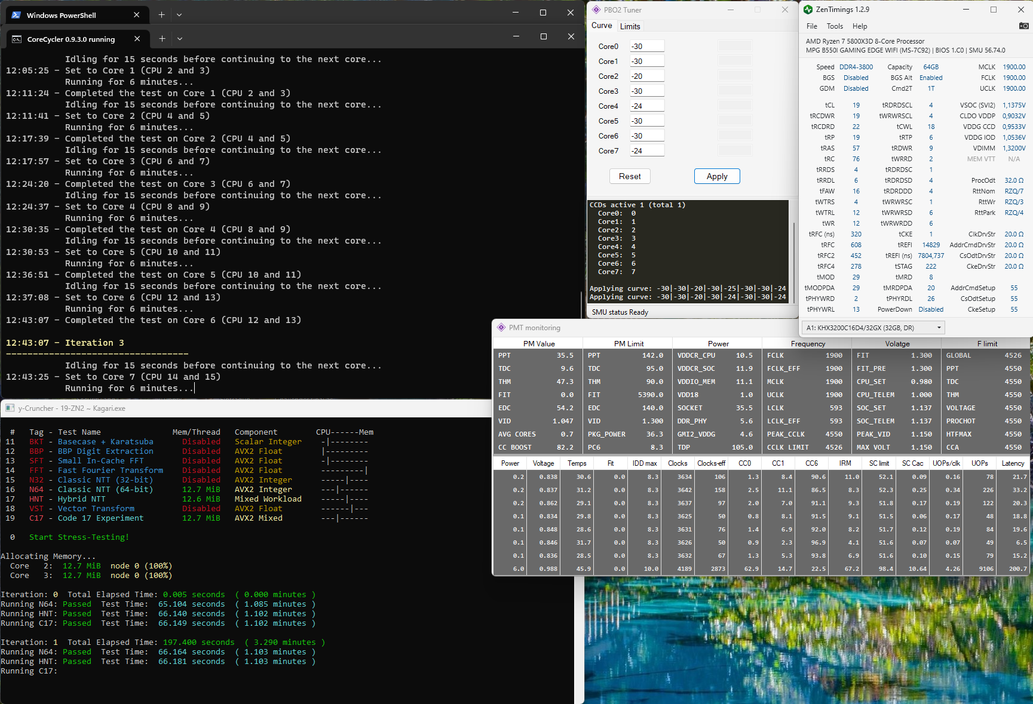Image resolution: width=1033 pixels, height=704 pixels.
Task: Open the tab dropdown beside the CoreCycler tab
Action: (x=180, y=39)
